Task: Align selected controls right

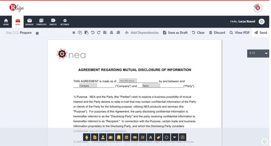Action: pyautogui.click(x=118, y=32)
